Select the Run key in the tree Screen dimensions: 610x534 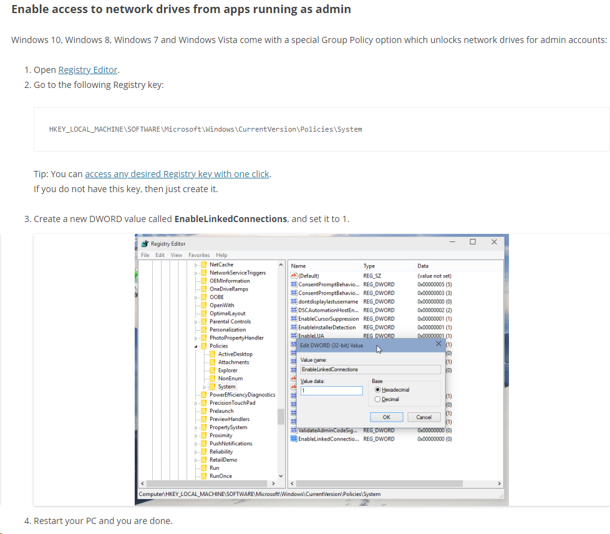pyautogui.click(x=215, y=468)
